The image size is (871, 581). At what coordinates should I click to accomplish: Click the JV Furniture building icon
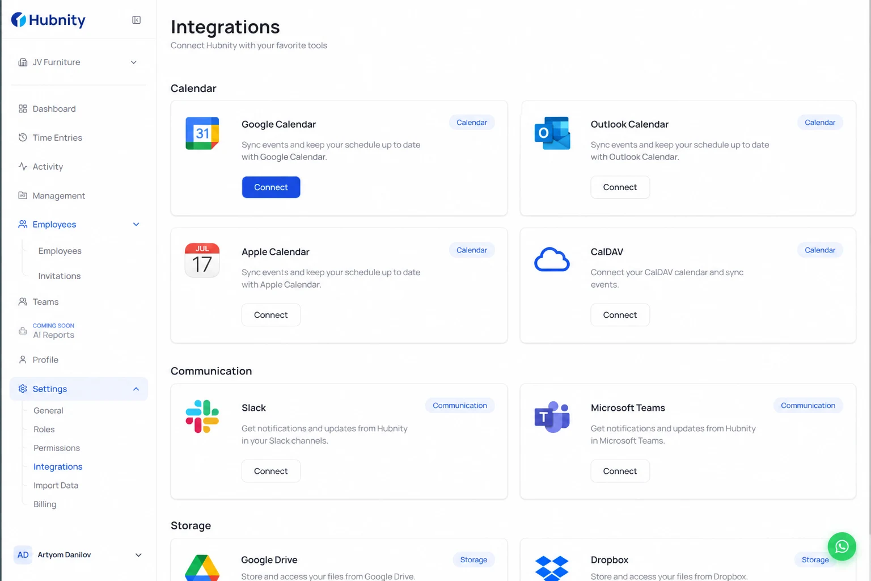23,62
